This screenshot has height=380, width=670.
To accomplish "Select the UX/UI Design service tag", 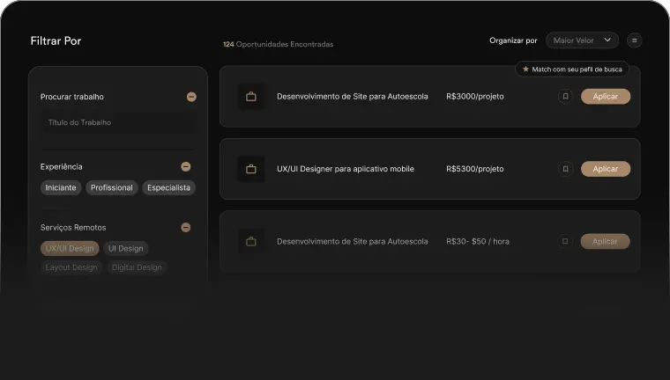I will (x=70, y=249).
